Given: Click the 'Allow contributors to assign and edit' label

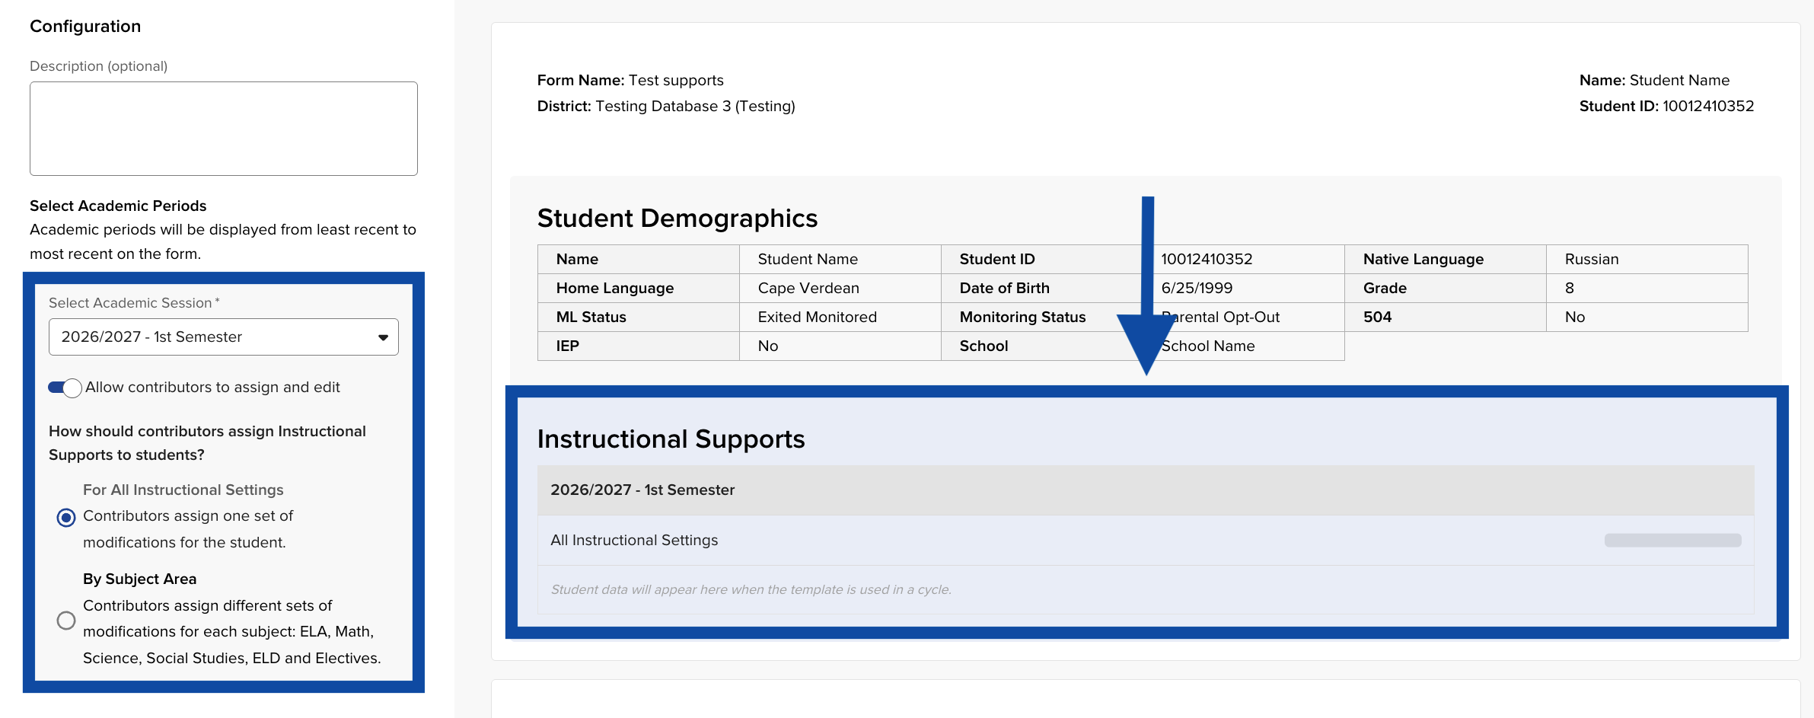Looking at the screenshot, I should (212, 387).
